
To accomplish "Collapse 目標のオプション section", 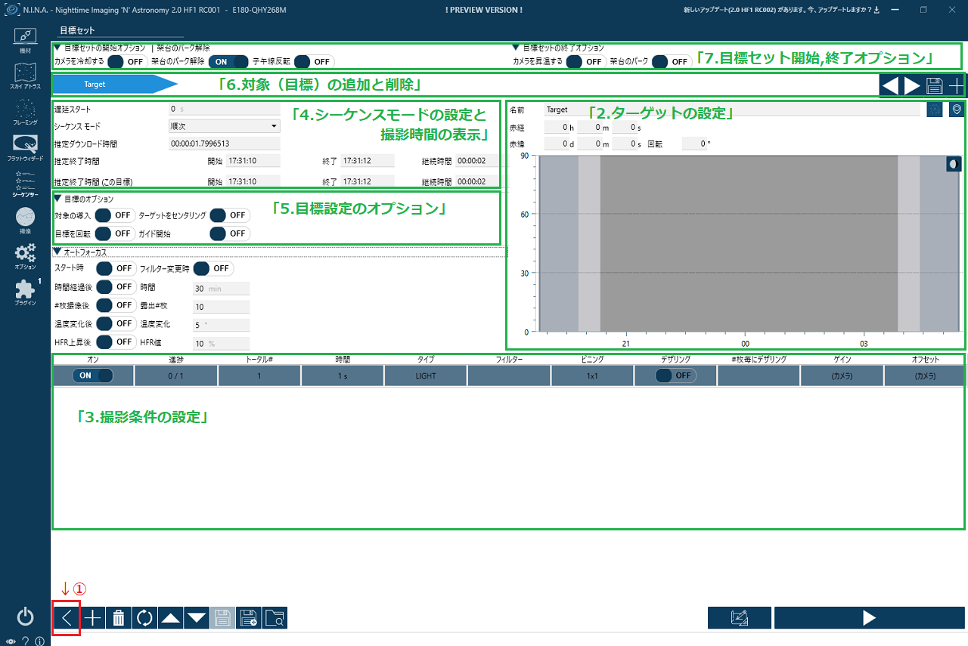I will (57, 198).
